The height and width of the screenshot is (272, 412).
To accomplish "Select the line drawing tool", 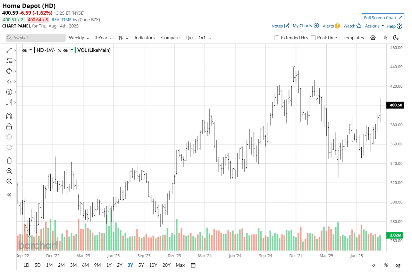I will pyautogui.click(x=9, y=50).
